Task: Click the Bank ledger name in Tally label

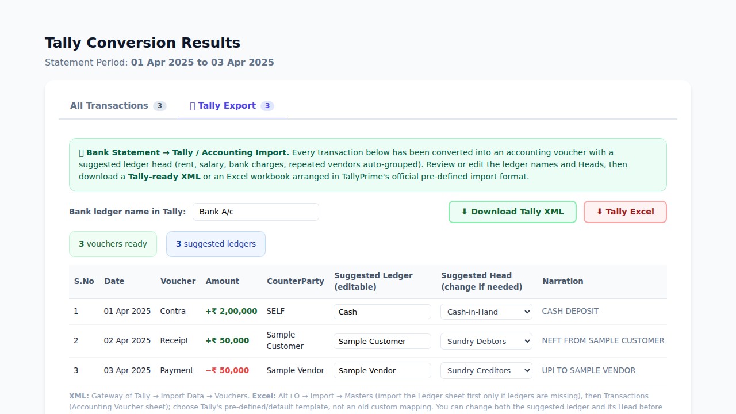Action: 128,212
